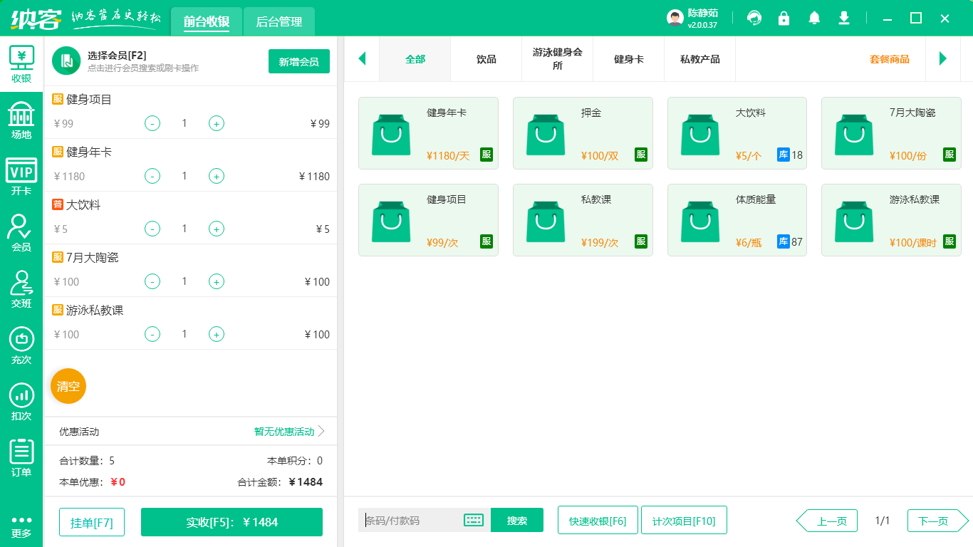Click the 清空 clear cart circle

pyautogui.click(x=68, y=385)
